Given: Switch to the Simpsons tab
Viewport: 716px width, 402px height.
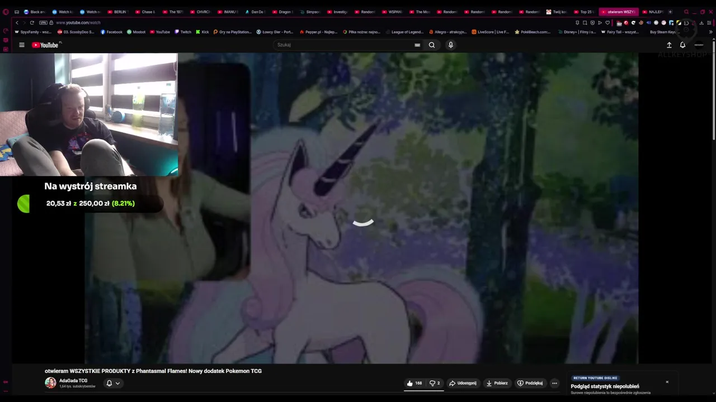Looking at the screenshot, I should point(309,12).
